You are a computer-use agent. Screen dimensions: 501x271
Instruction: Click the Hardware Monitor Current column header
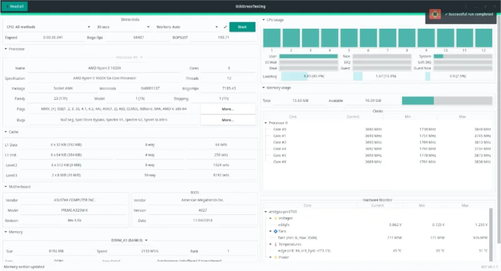coord(378,205)
